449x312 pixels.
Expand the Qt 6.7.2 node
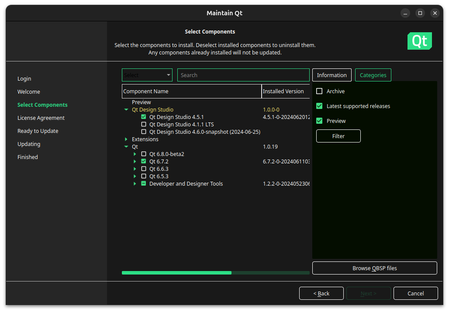click(x=135, y=161)
